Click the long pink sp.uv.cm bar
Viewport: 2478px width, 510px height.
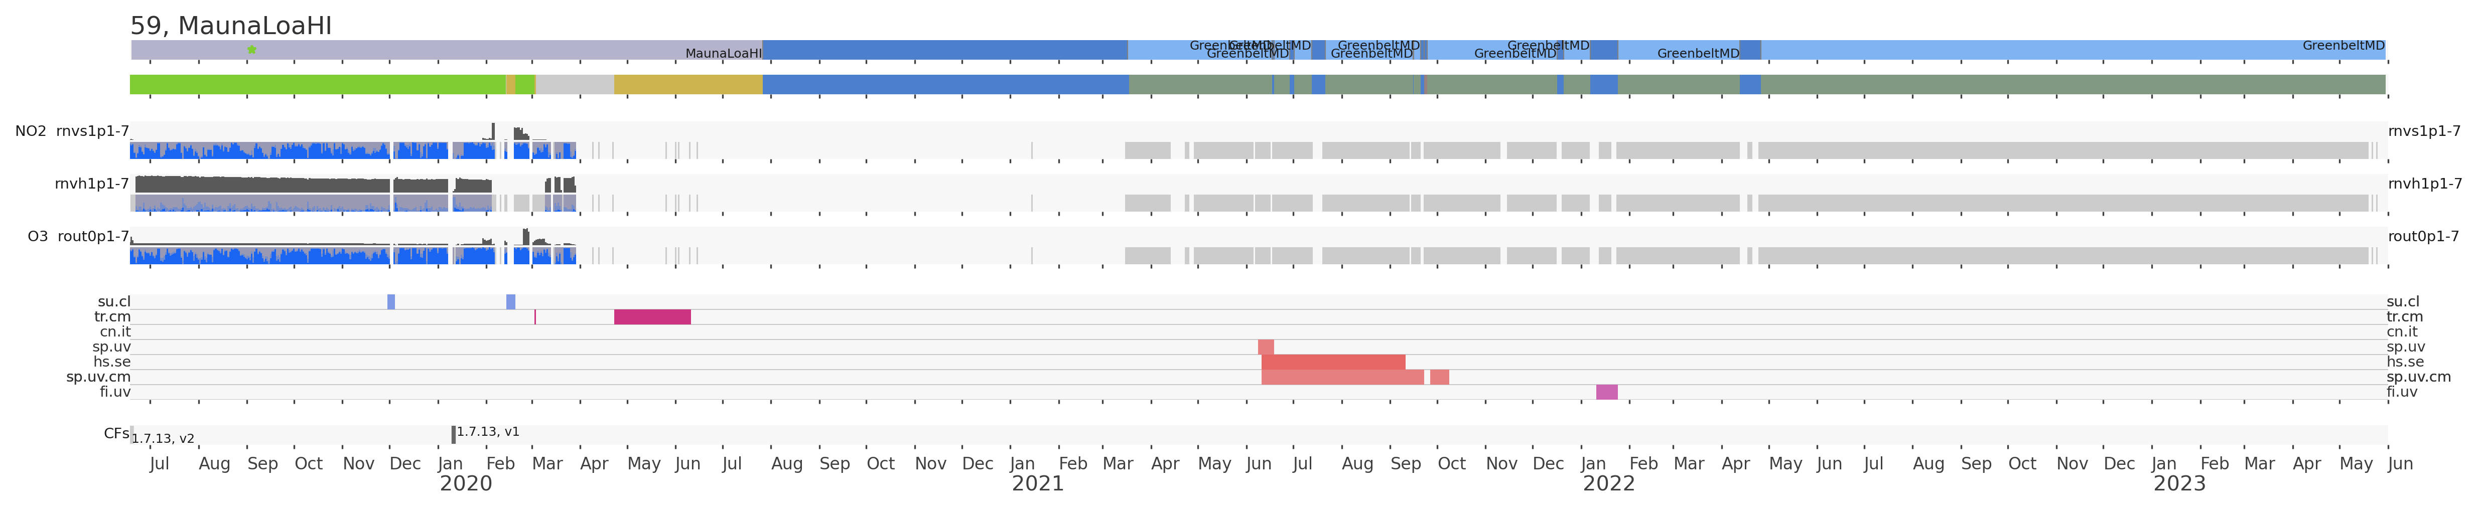click(x=1342, y=378)
